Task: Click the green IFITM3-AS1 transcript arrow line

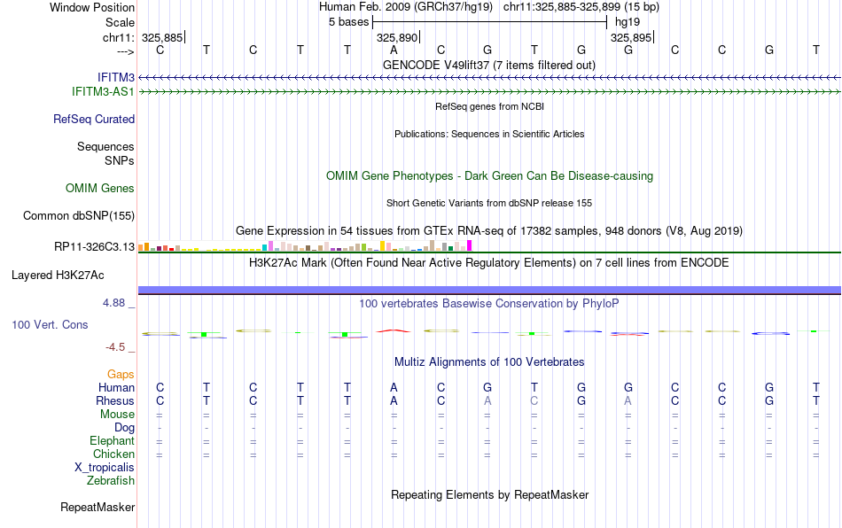Action: pos(490,92)
